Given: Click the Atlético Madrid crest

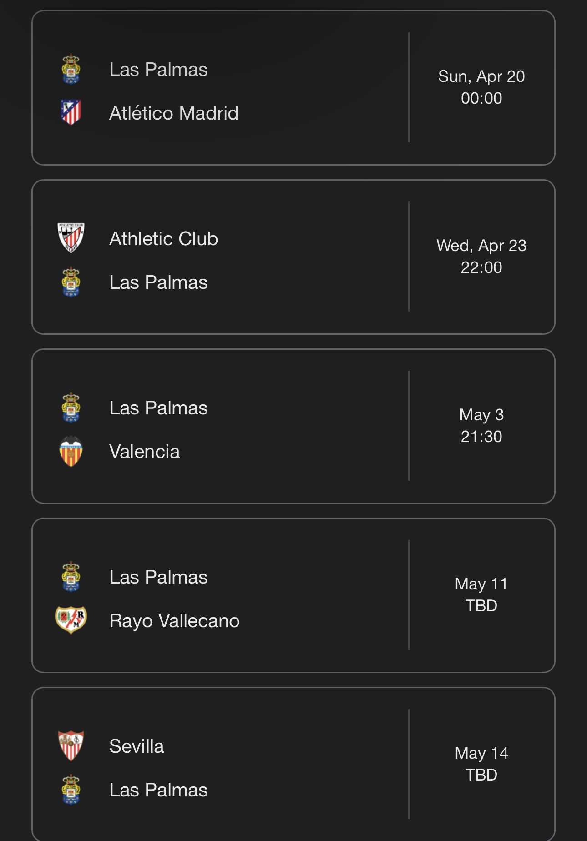Looking at the screenshot, I should [71, 112].
